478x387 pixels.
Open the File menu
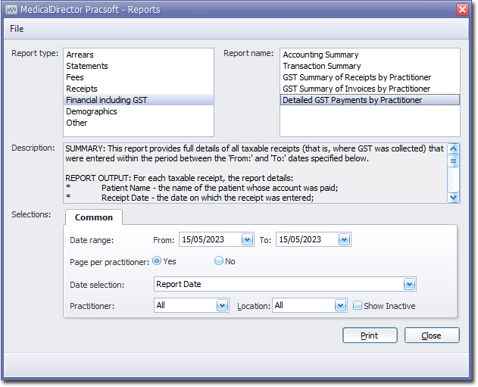click(x=17, y=29)
